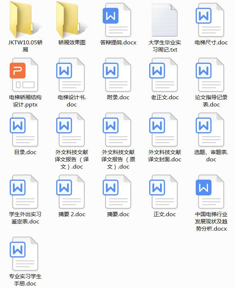The width and height of the screenshot is (235, 288).
Task: Click the file name text 电梯设计书.doc
Action: [x=72, y=101]
